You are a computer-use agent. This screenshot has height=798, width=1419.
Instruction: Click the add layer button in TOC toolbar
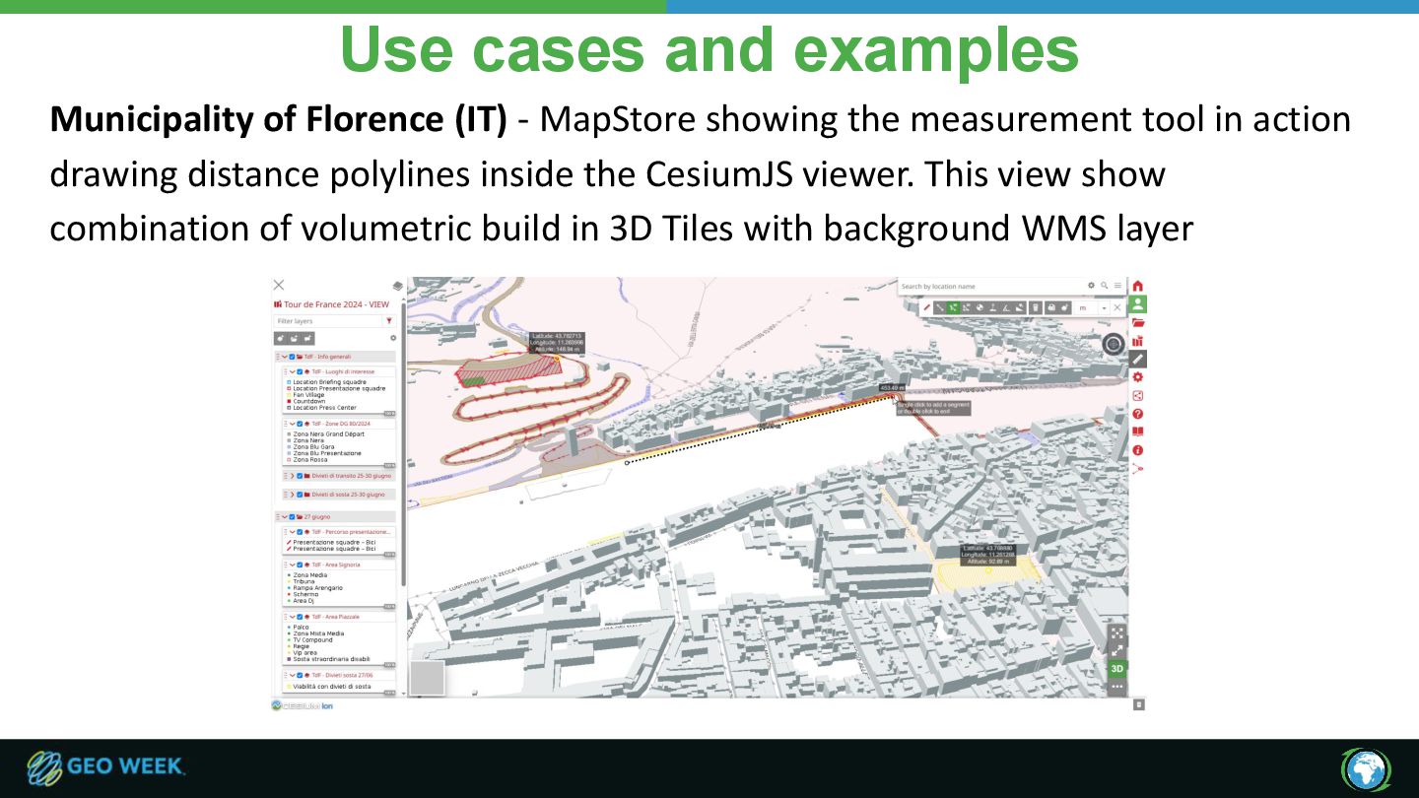click(281, 339)
